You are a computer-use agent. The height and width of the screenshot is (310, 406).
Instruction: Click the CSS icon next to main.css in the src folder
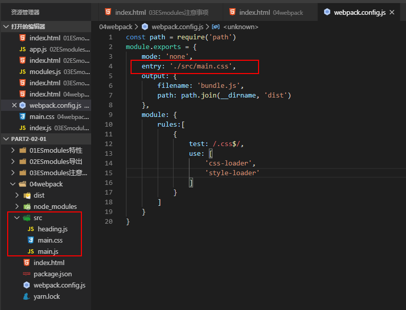pos(31,240)
